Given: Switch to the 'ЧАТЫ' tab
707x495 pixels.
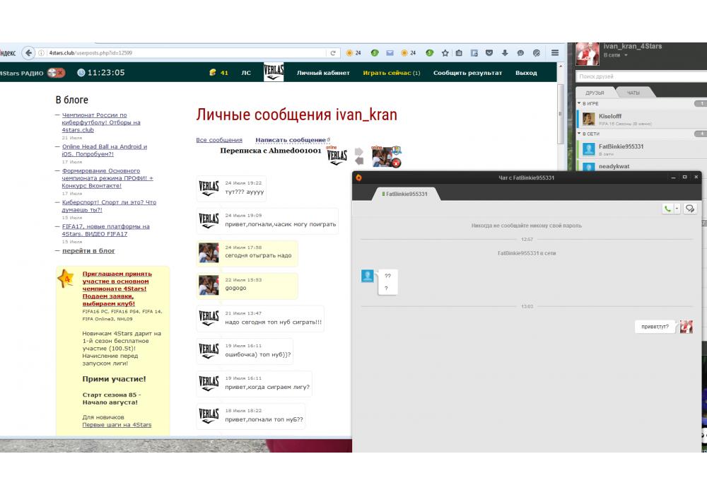Looking at the screenshot, I should coord(633,93).
